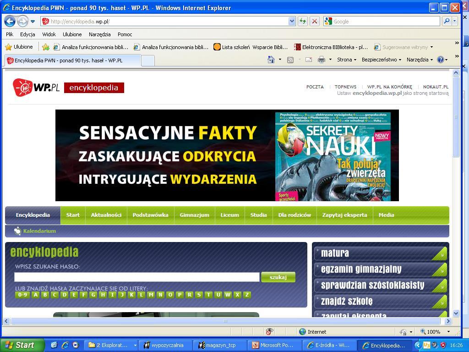Open the Narzędzia menu
The image size is (469, 352).
(x=99, y=34)
